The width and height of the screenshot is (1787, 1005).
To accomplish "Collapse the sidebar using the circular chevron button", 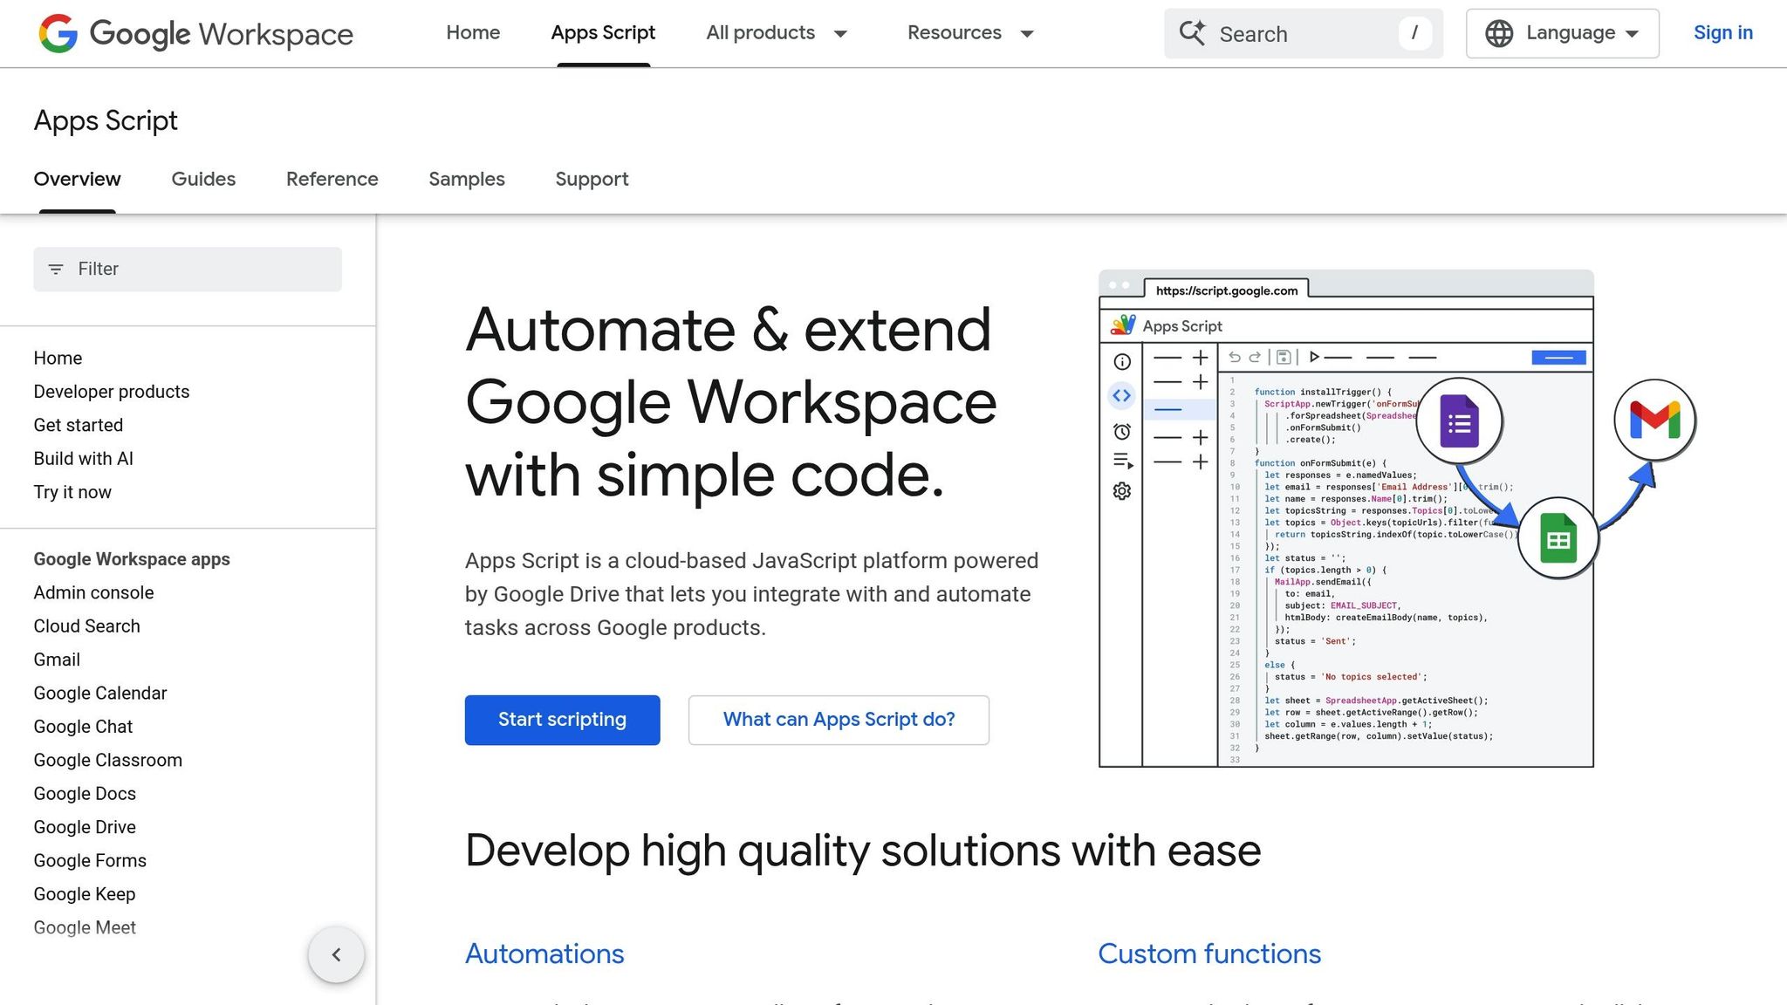I will coord(336,954).
